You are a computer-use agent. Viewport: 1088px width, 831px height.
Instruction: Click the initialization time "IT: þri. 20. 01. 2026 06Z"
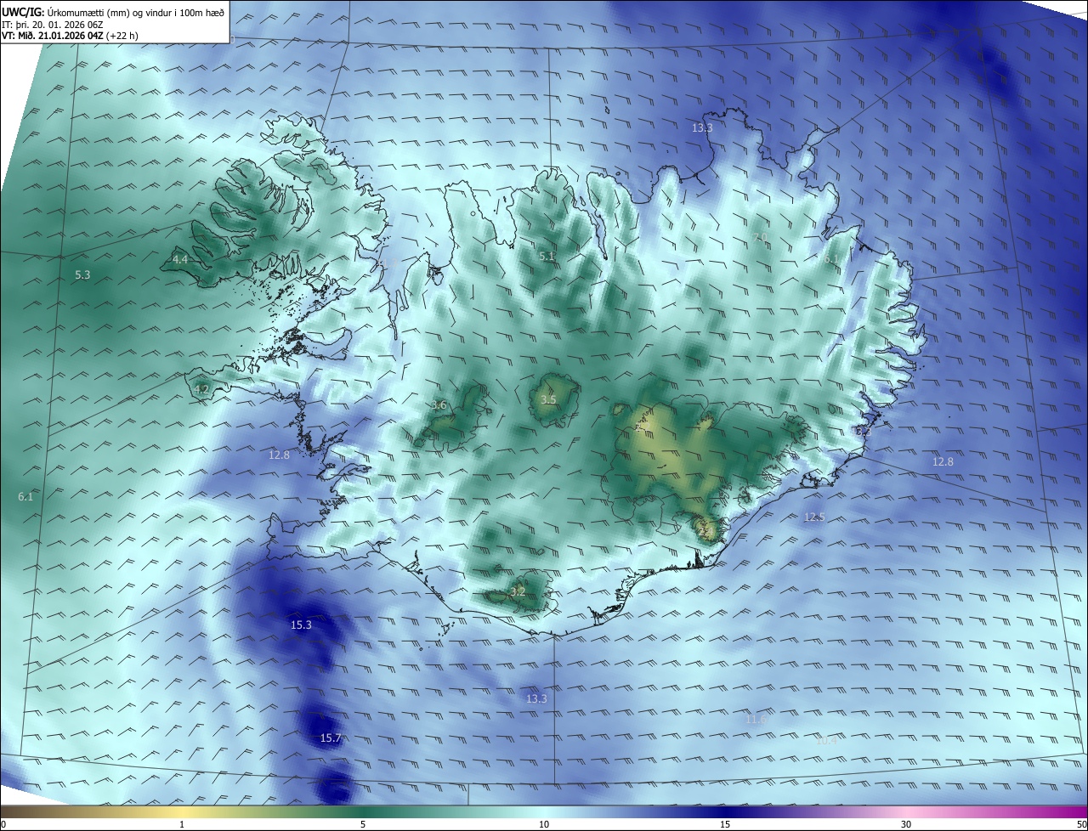pos(53,25)
